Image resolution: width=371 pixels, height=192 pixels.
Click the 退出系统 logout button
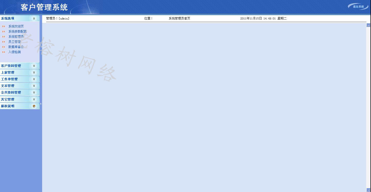[358, 6]
